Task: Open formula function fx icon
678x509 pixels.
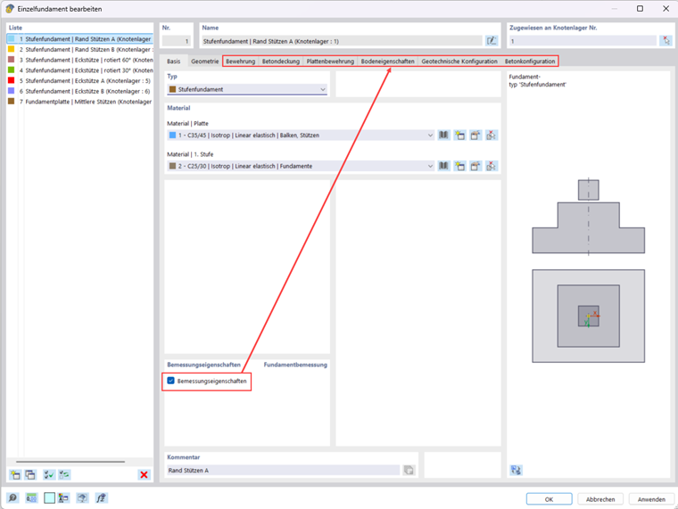Action: tap(101, 497)
